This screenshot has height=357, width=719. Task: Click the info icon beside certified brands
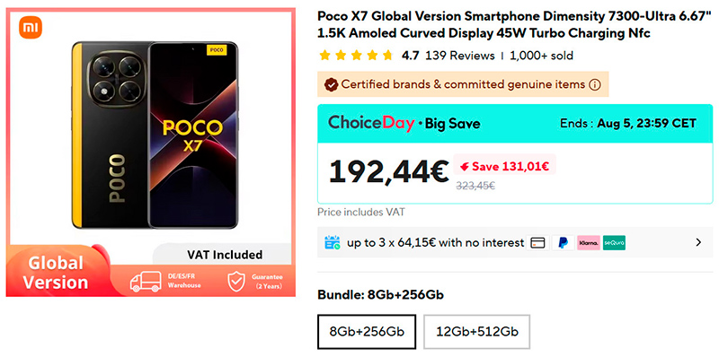coord(594,84)
